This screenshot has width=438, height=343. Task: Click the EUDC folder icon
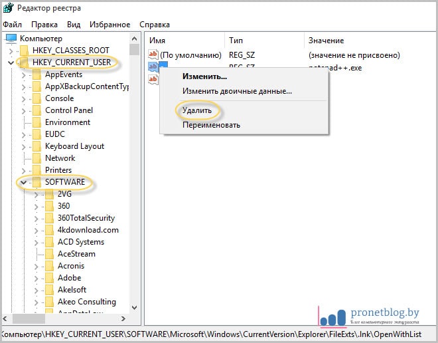(36, 134)
